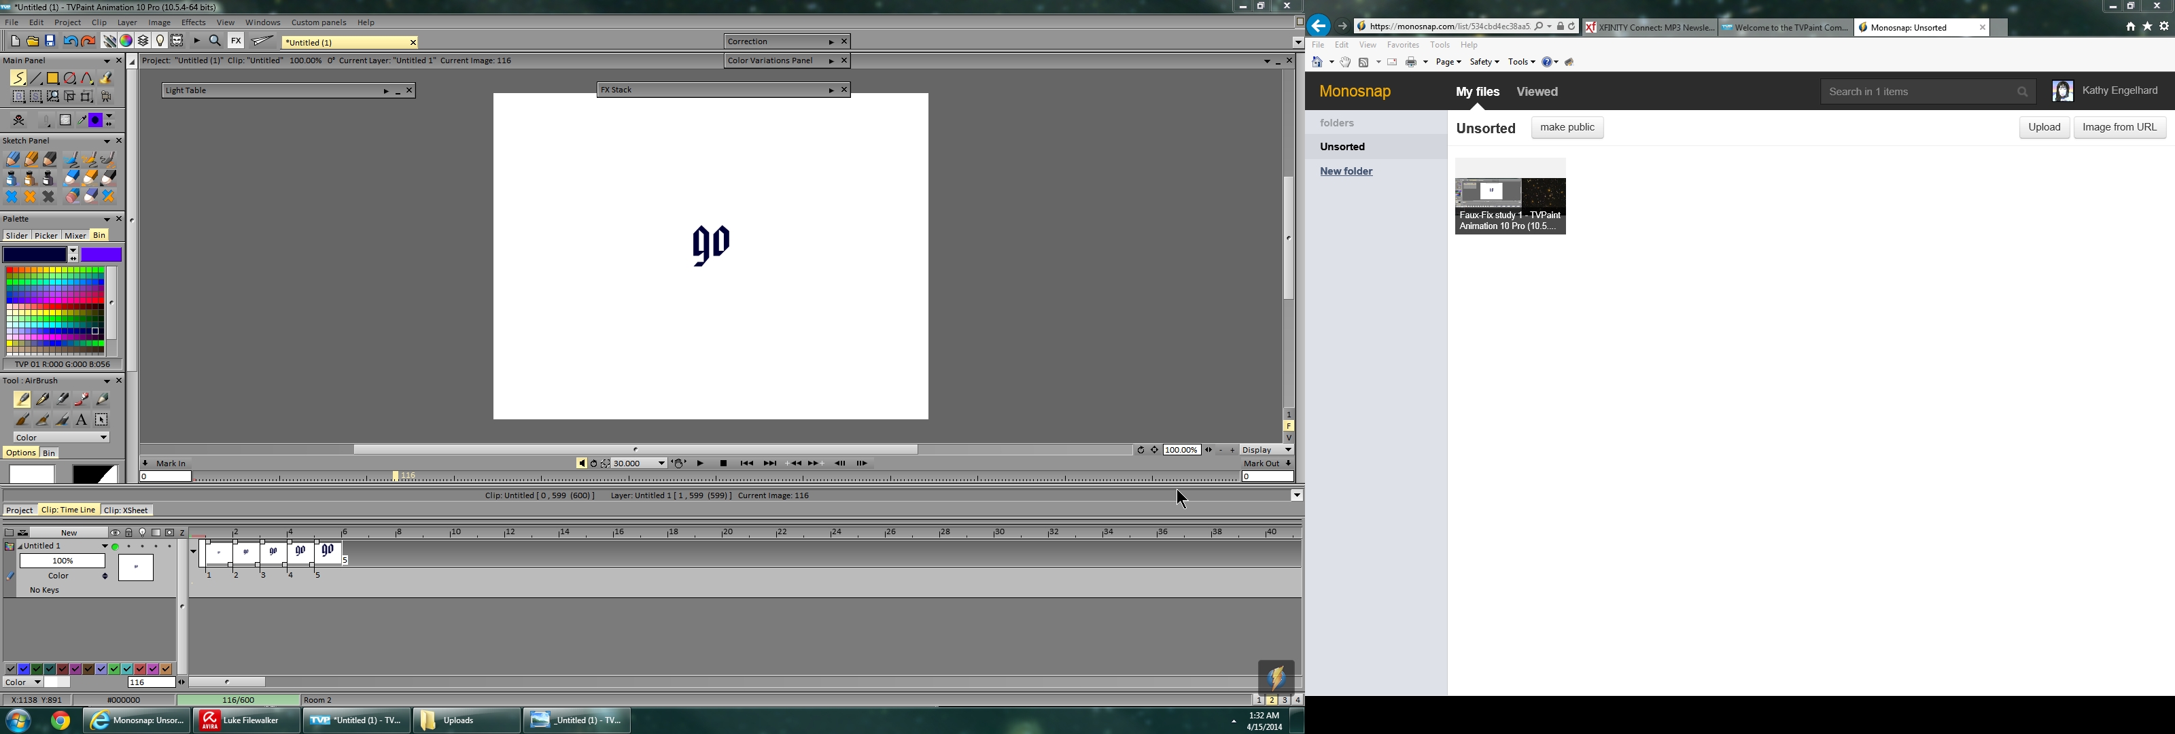The image size is (2175, 734).
Task: Select the freehand stroke tool in Main Panel
Action: [x=18, y=77]
